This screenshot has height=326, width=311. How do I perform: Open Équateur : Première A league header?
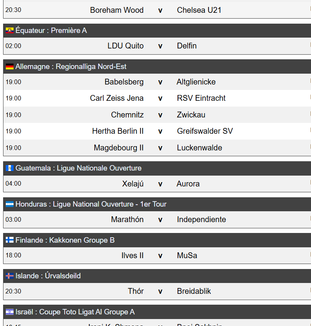[157, 31]
